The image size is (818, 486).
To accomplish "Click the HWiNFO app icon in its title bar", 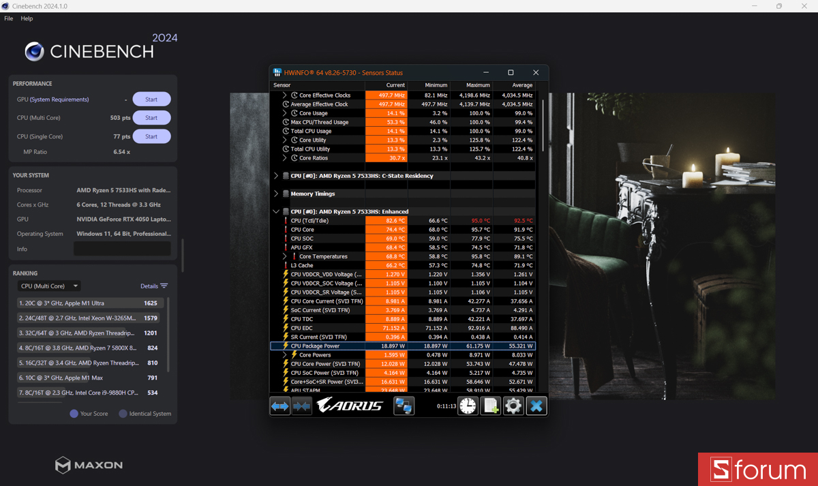I will (x=277, y=72).
